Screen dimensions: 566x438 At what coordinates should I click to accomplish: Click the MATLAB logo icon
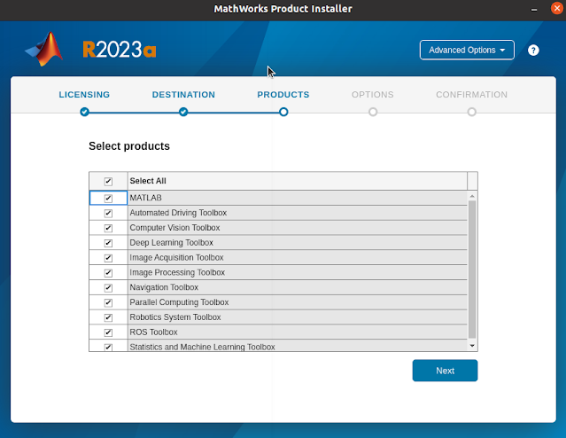[x=44, y=49]
